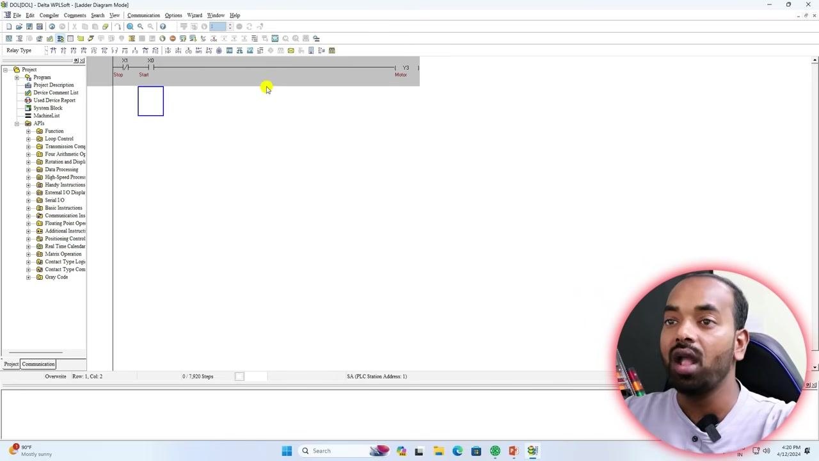Click ladder editor vertical scrollbar up arrow
Viewport: 819px width, 461px height.
[815, 60]
